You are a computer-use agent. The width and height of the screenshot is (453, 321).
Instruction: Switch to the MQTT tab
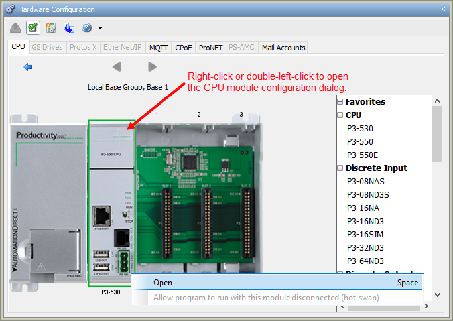click(159, 48)
